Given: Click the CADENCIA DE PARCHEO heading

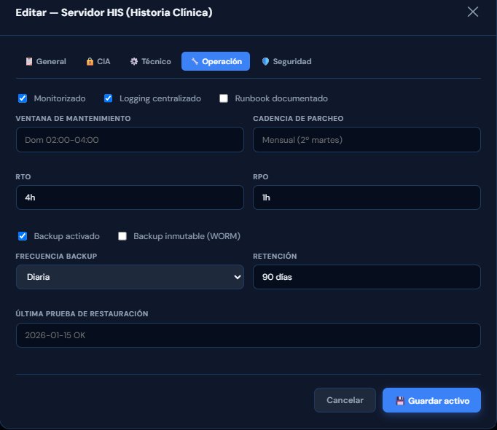Looking at the screenshot, I should point(298,118).
